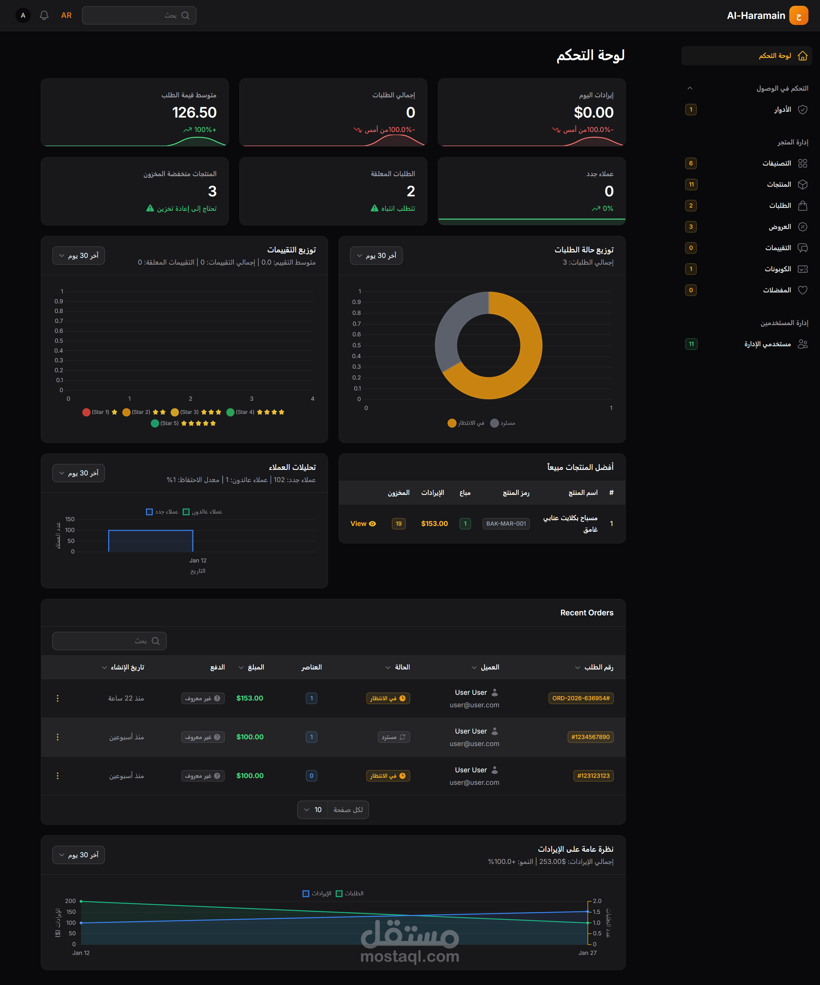Click the Favorites heart icon
Screen dimensions: 820x985
coord(802,290)
